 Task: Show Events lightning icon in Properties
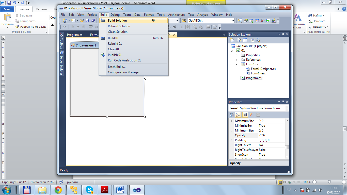[x=251, y=115]
